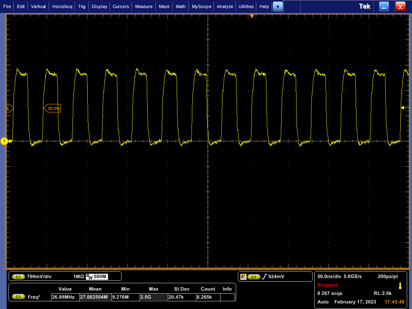The width and height of the screenshot is (412, 309).
Task: Click the orange trigger position marker at top
Action: (252, 16)
